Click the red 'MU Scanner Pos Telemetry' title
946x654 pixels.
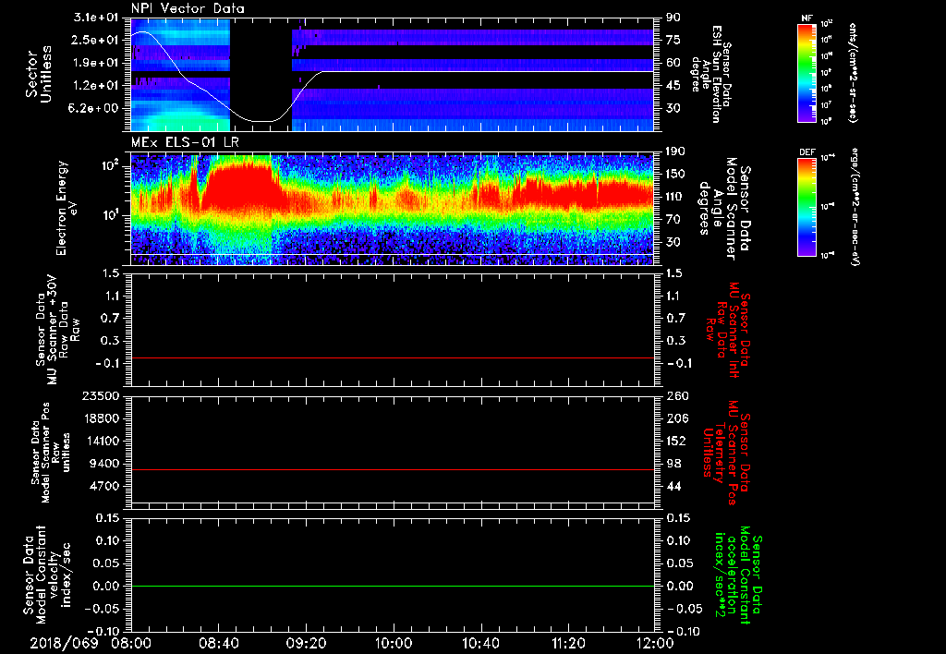727,453
